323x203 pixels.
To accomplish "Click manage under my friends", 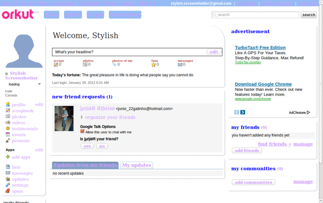I will [x=303, y=144].
